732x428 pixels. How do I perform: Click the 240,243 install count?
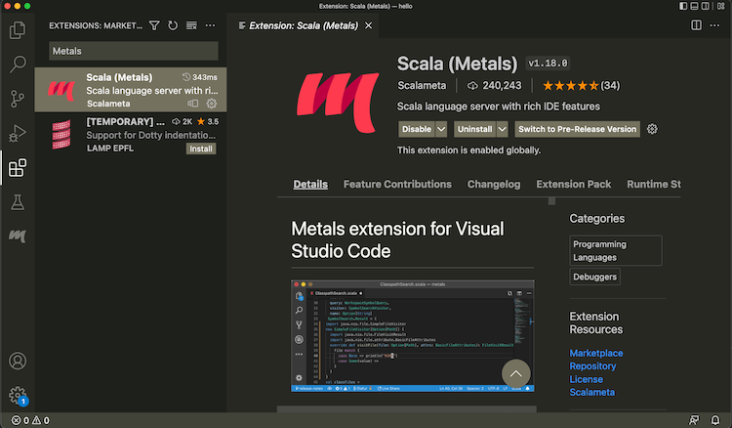pos(494,86)
